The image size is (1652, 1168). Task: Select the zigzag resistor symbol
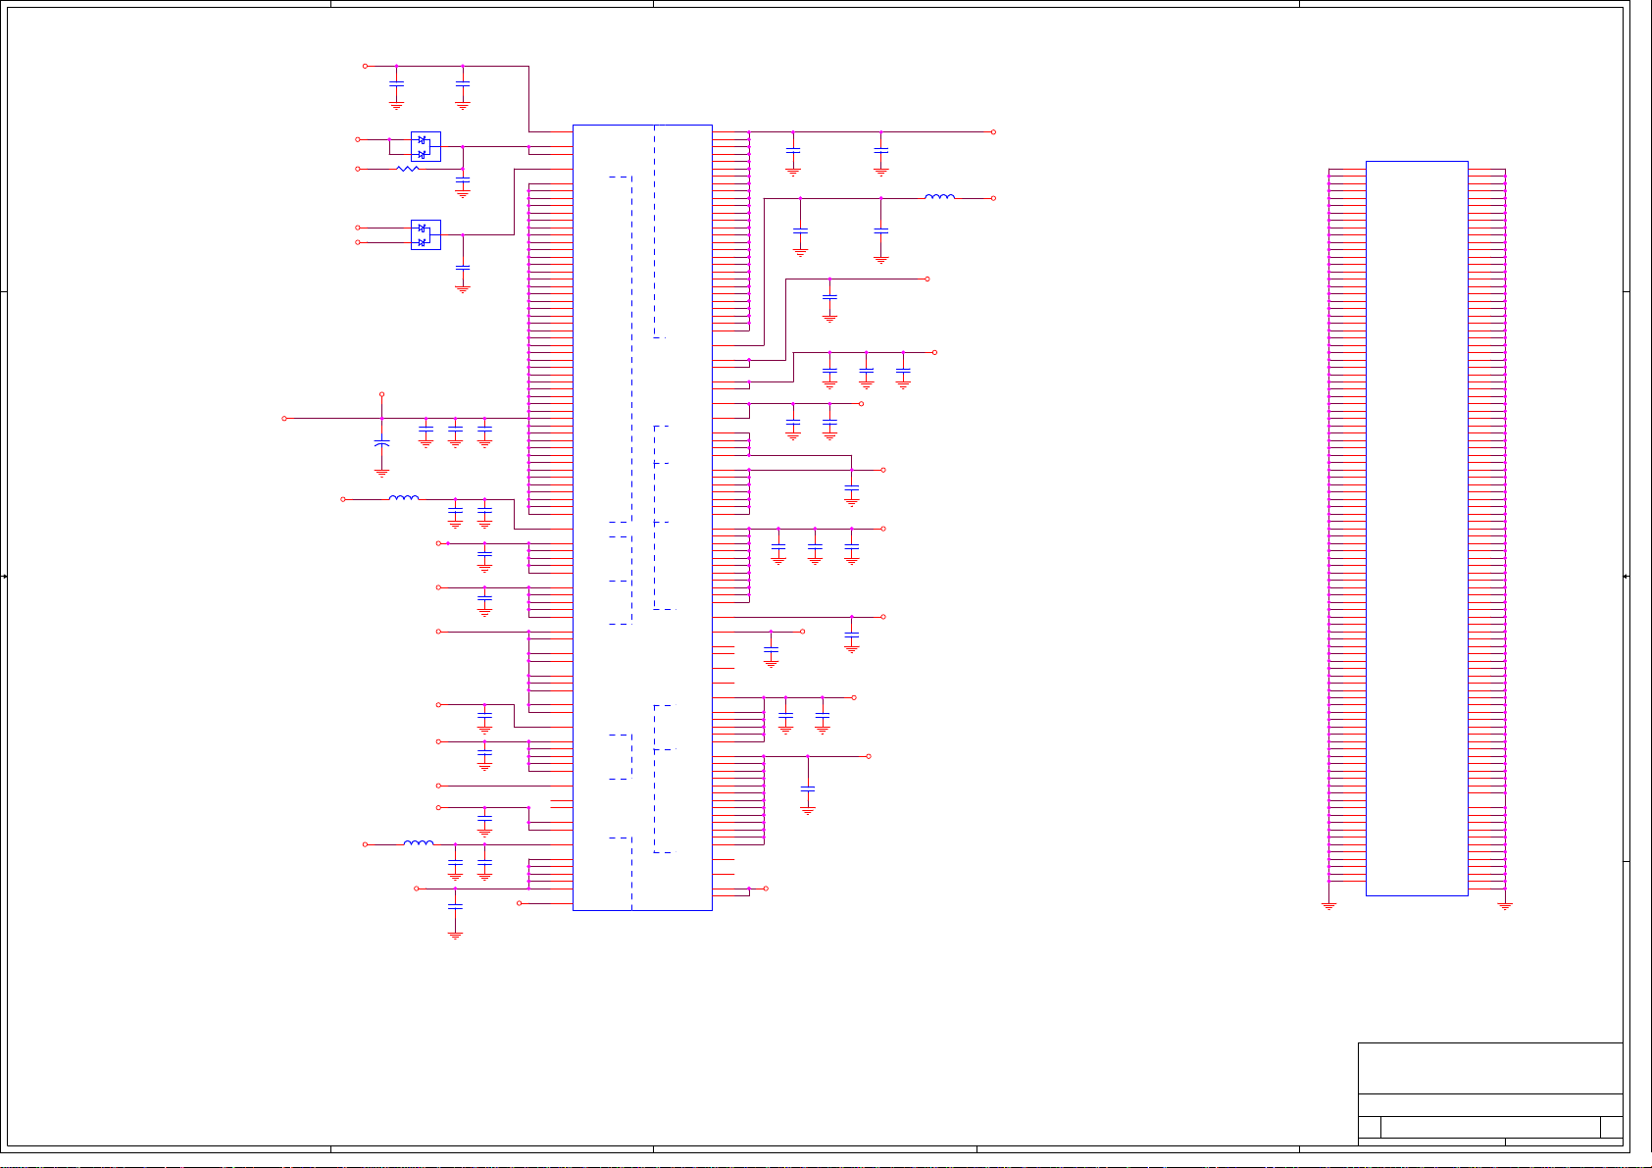(x=408, y=169)
